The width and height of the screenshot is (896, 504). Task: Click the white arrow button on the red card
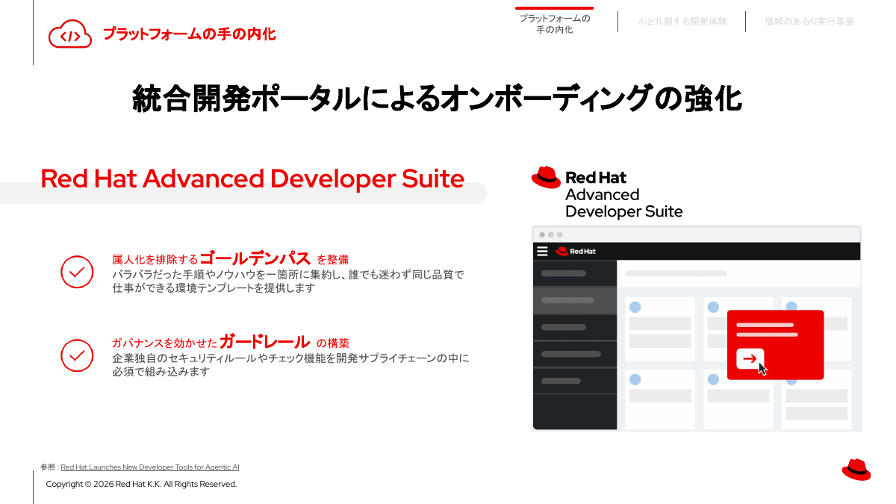point(750,358)
